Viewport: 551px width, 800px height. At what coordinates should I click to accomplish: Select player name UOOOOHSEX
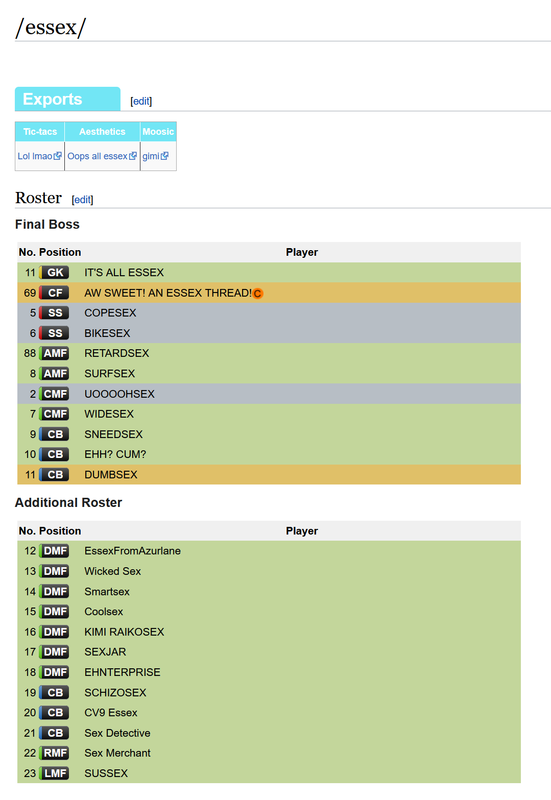click(119, 394)
